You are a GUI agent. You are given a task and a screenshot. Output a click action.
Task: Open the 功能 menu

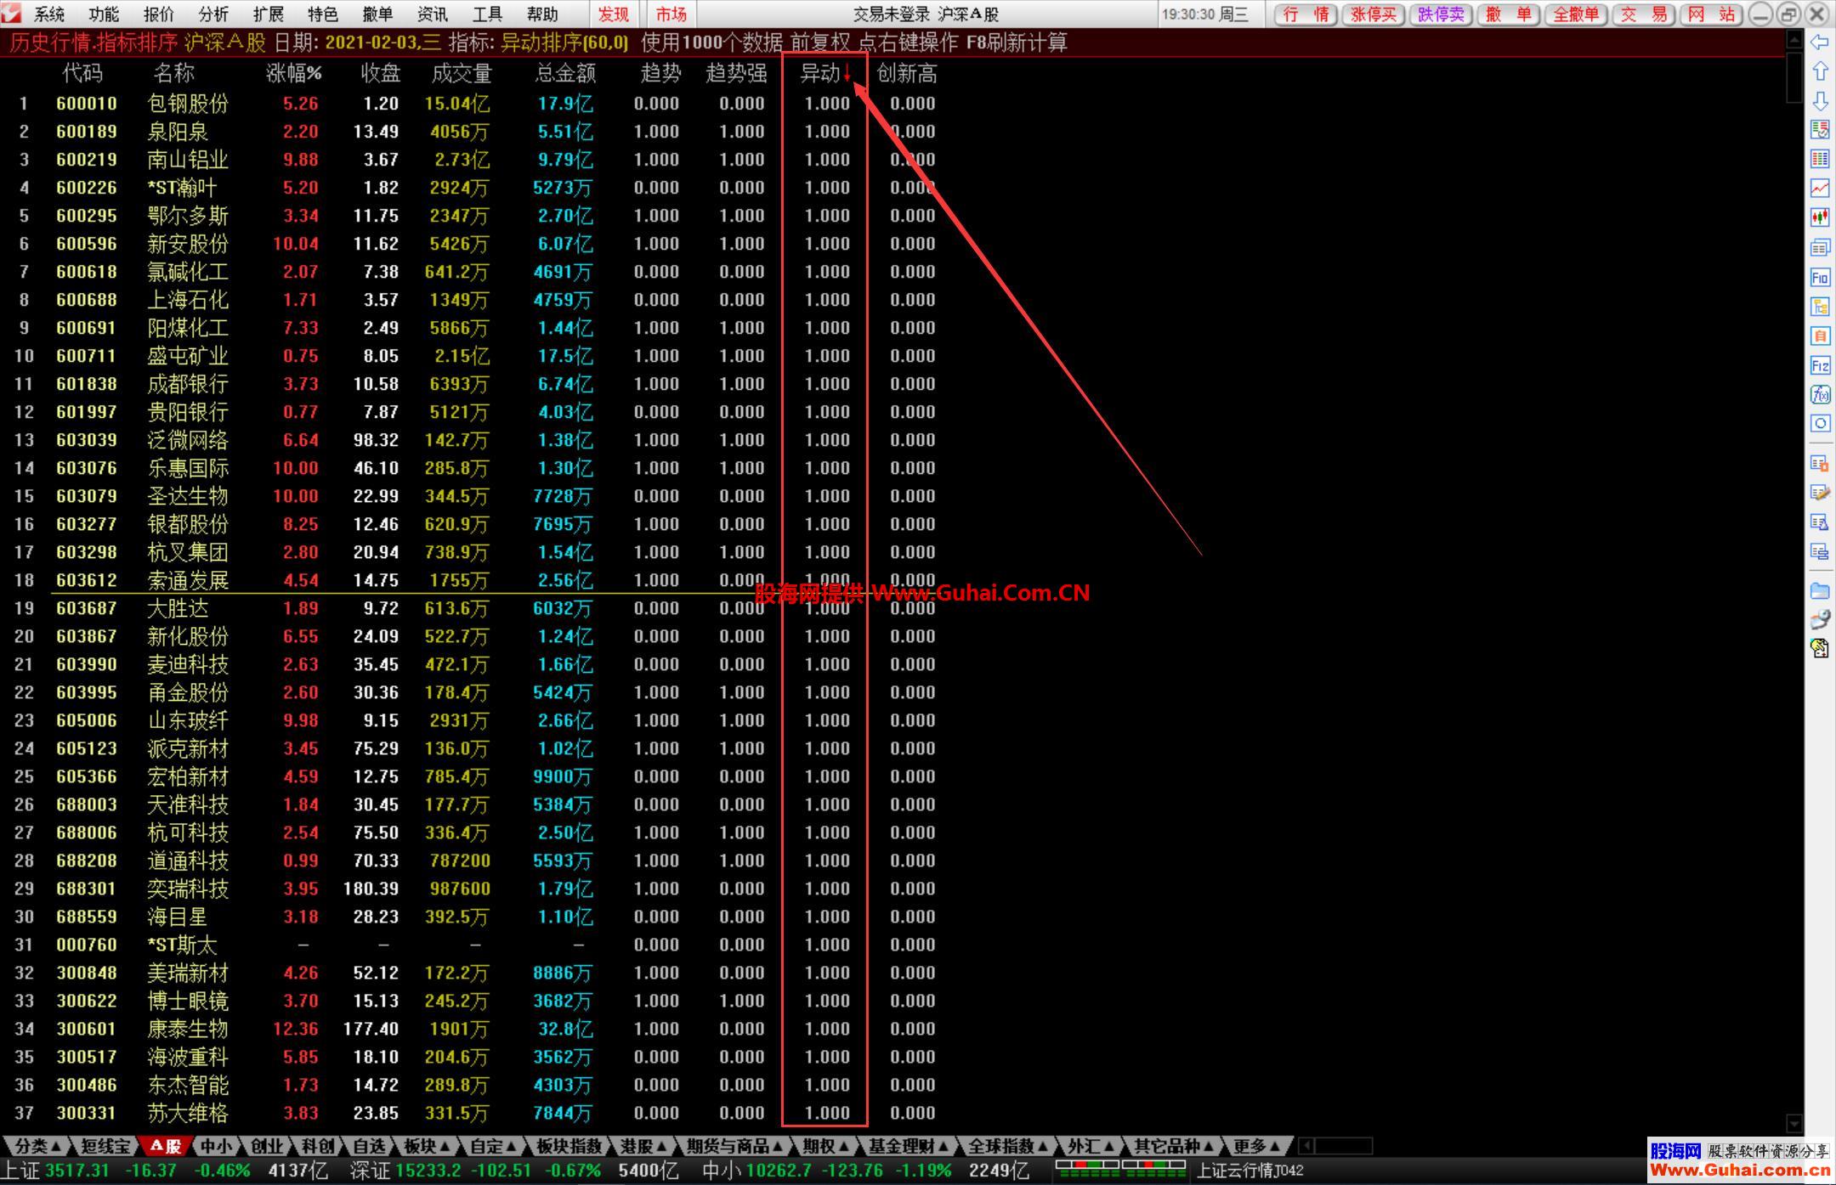104,14
